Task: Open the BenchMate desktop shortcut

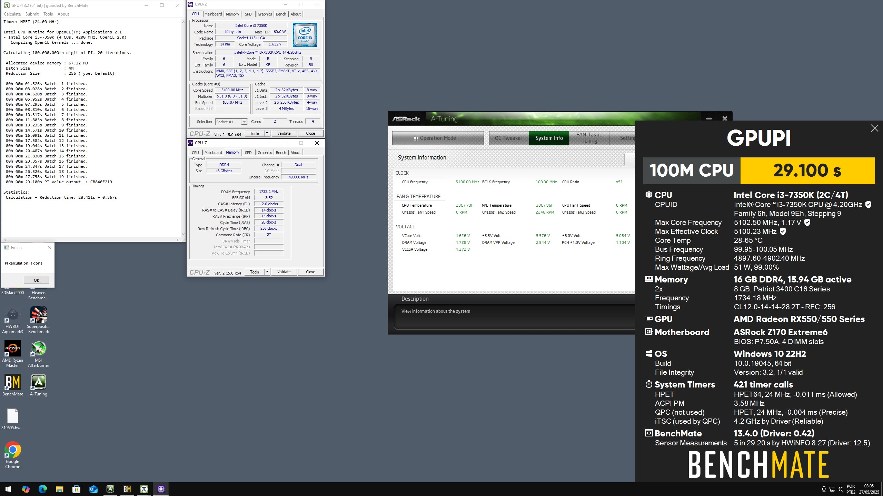Action: (13, 385)
